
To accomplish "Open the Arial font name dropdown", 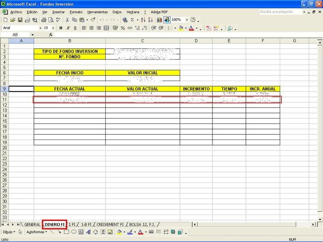I will (x=40, y=28).
